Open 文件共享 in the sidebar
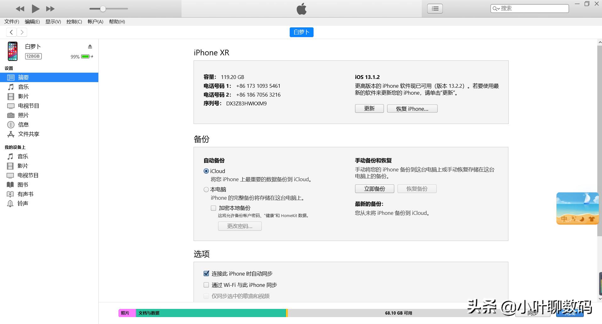Screen dimensions: 602x324 coord(28,134)
